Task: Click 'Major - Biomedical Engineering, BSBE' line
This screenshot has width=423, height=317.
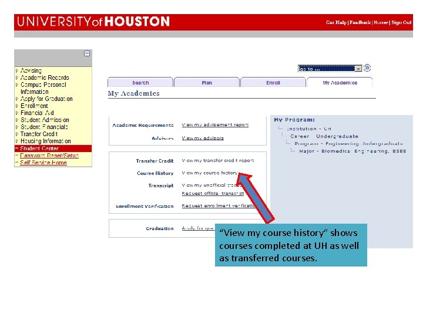Action: [352, 151]
